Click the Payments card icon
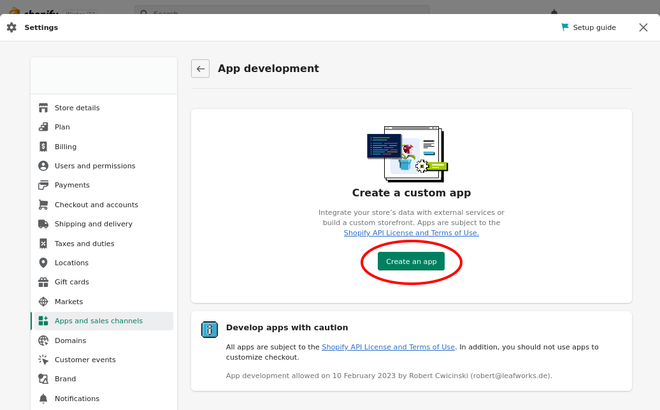The height and width of the screenshot is (410, 660). click(43, 185)
